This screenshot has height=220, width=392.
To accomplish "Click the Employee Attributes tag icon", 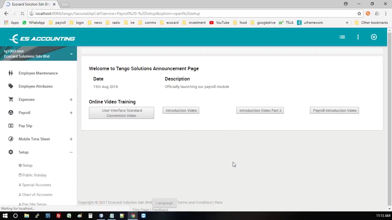I will 11,86.
